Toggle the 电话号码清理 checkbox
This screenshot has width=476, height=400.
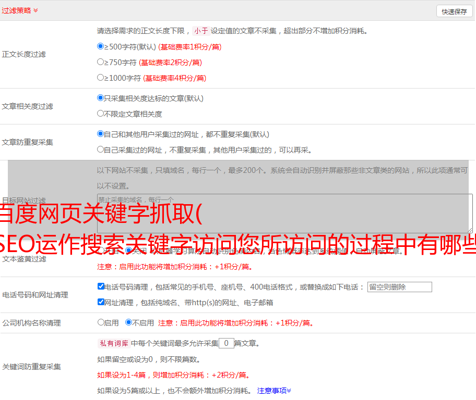pyautogui.click(x=101, y=286)
